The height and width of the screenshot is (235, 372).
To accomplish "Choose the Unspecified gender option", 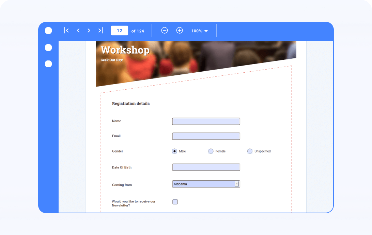I will coord(250,151).
